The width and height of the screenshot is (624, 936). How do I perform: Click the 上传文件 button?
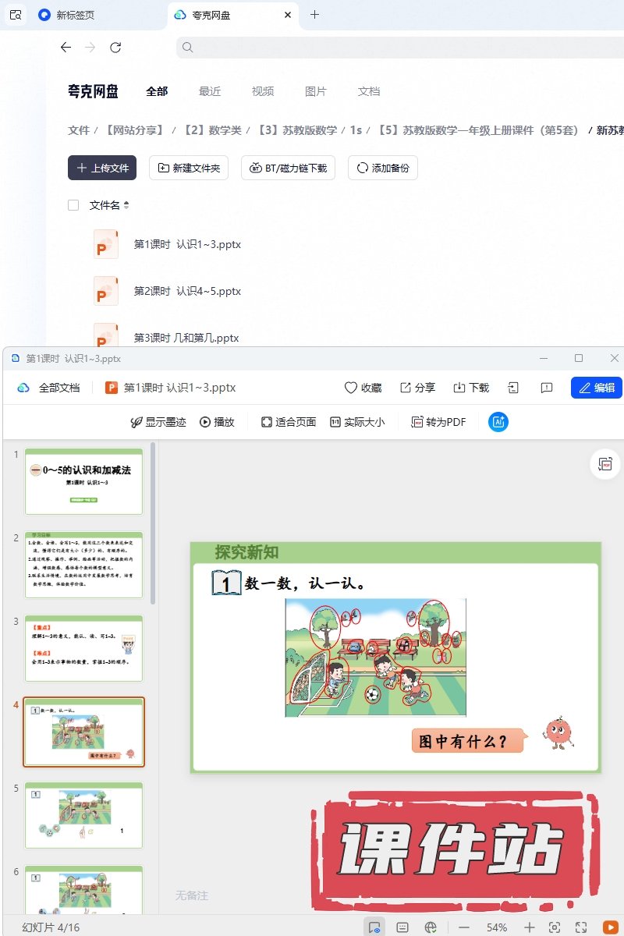pyautogui.click(x=102, y=168)
